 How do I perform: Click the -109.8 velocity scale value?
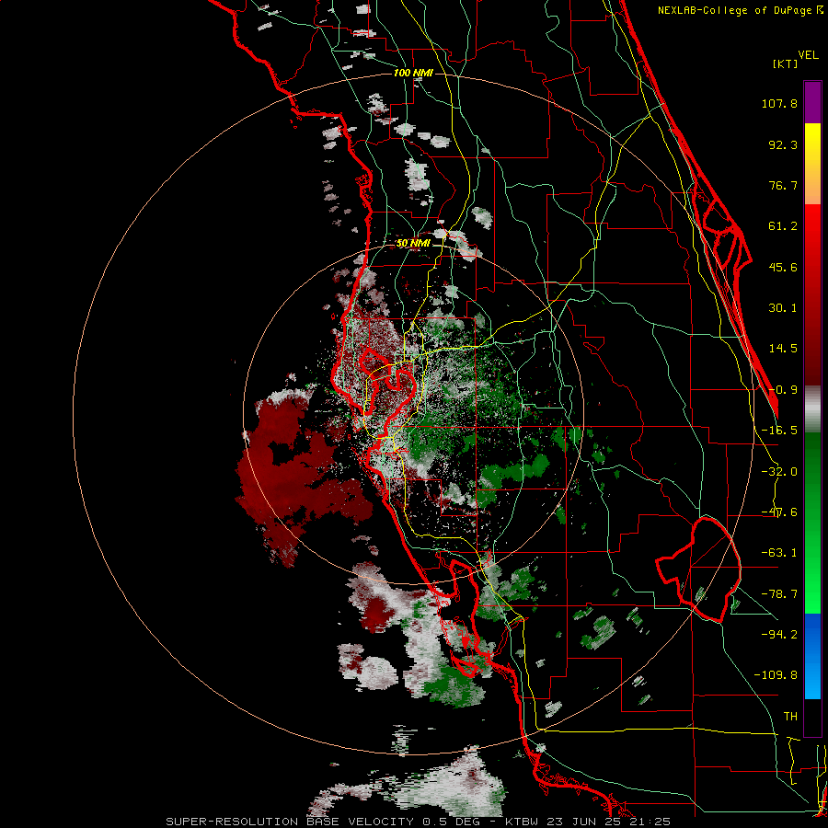pyautogui.click(x=776, y=675)
